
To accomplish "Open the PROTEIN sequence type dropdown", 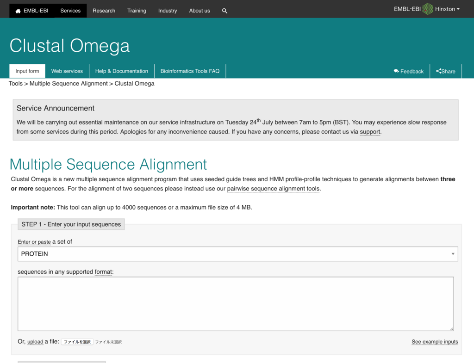I will [x=238, y=254].
